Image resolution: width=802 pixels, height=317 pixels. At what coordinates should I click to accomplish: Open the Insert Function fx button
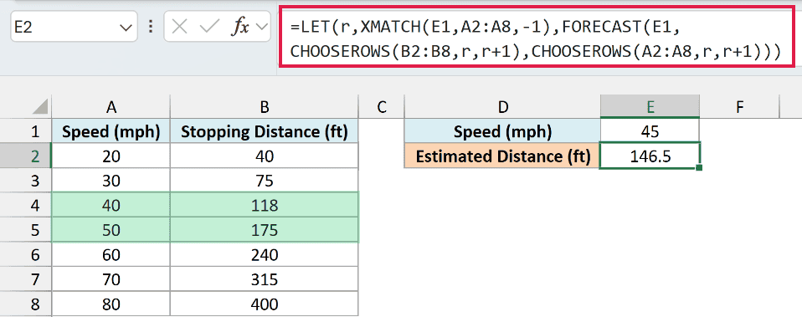point(240,27)
